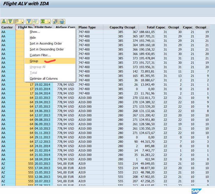Click the Plane Type column header
Viewport: 215px width, 194px height.
(x=87, y=27)
